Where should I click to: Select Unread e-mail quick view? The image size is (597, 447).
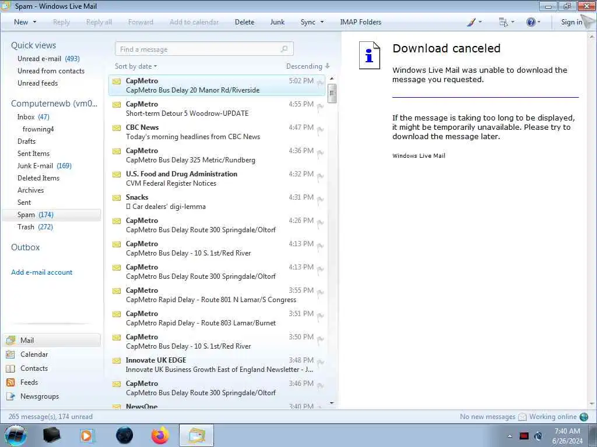click(48, 59)
